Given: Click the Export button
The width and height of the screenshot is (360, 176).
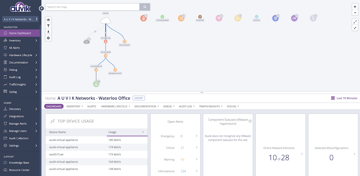Looking at the screenshot, I should pos(138,98).
